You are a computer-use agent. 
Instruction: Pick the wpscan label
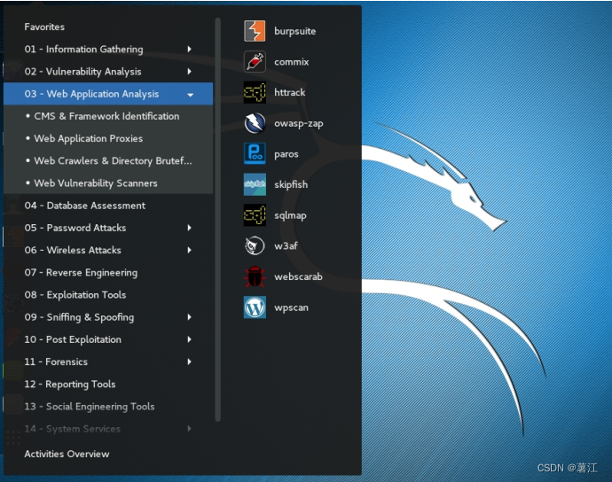pyautogui.click(x=291, y=307)
